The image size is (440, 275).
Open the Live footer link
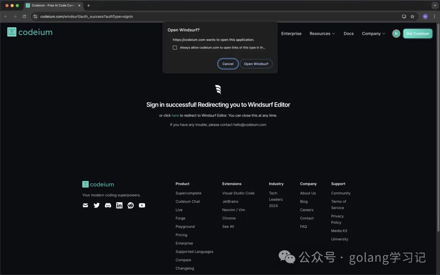179,210
